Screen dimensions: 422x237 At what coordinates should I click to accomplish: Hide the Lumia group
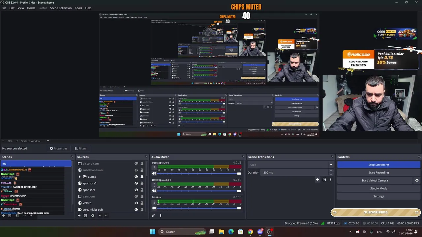[x=136, y=177]
